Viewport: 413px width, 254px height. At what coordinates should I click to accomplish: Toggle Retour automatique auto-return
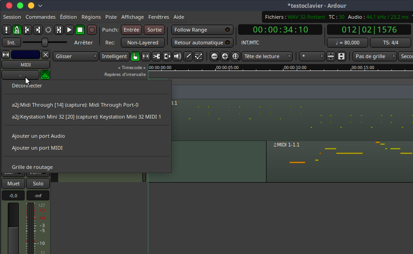coord(202,43)
